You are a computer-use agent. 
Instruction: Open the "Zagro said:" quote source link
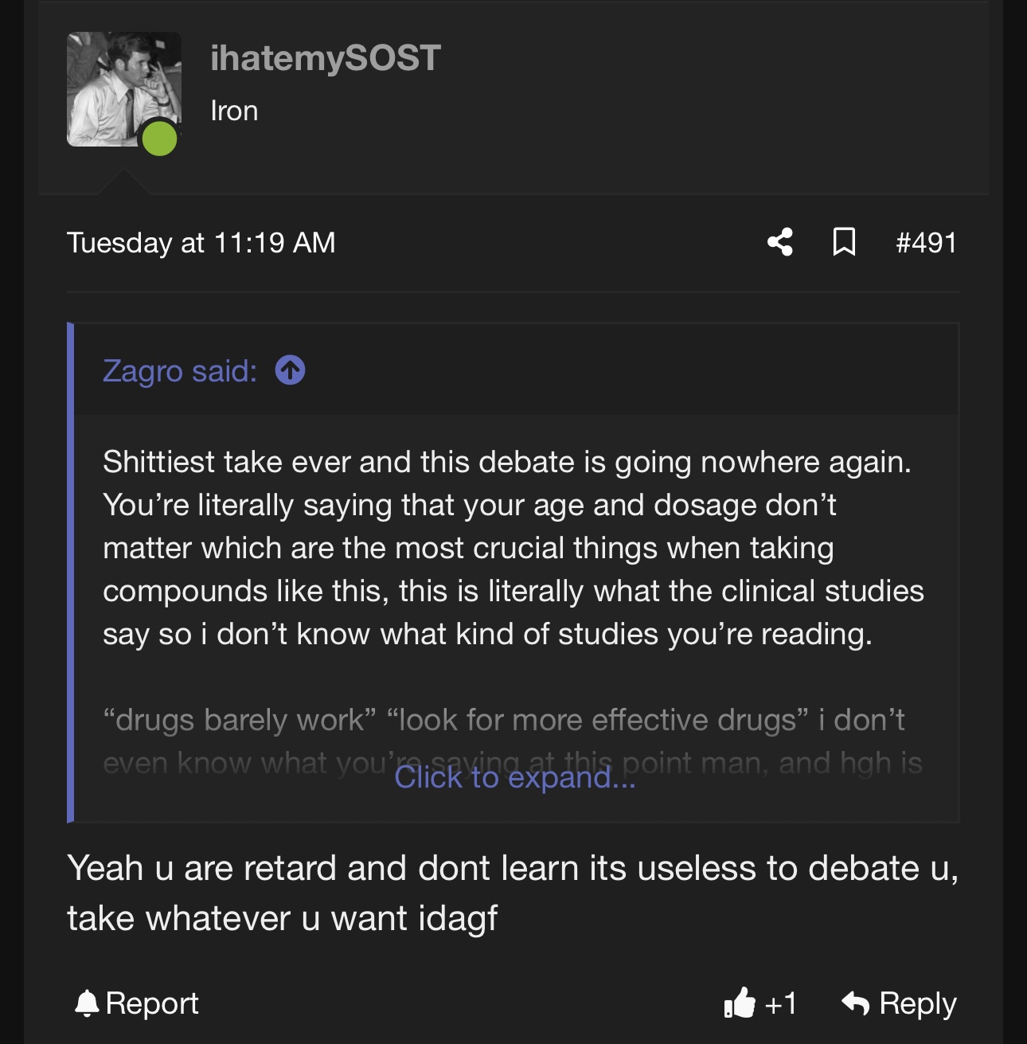[x=180, y=370]
